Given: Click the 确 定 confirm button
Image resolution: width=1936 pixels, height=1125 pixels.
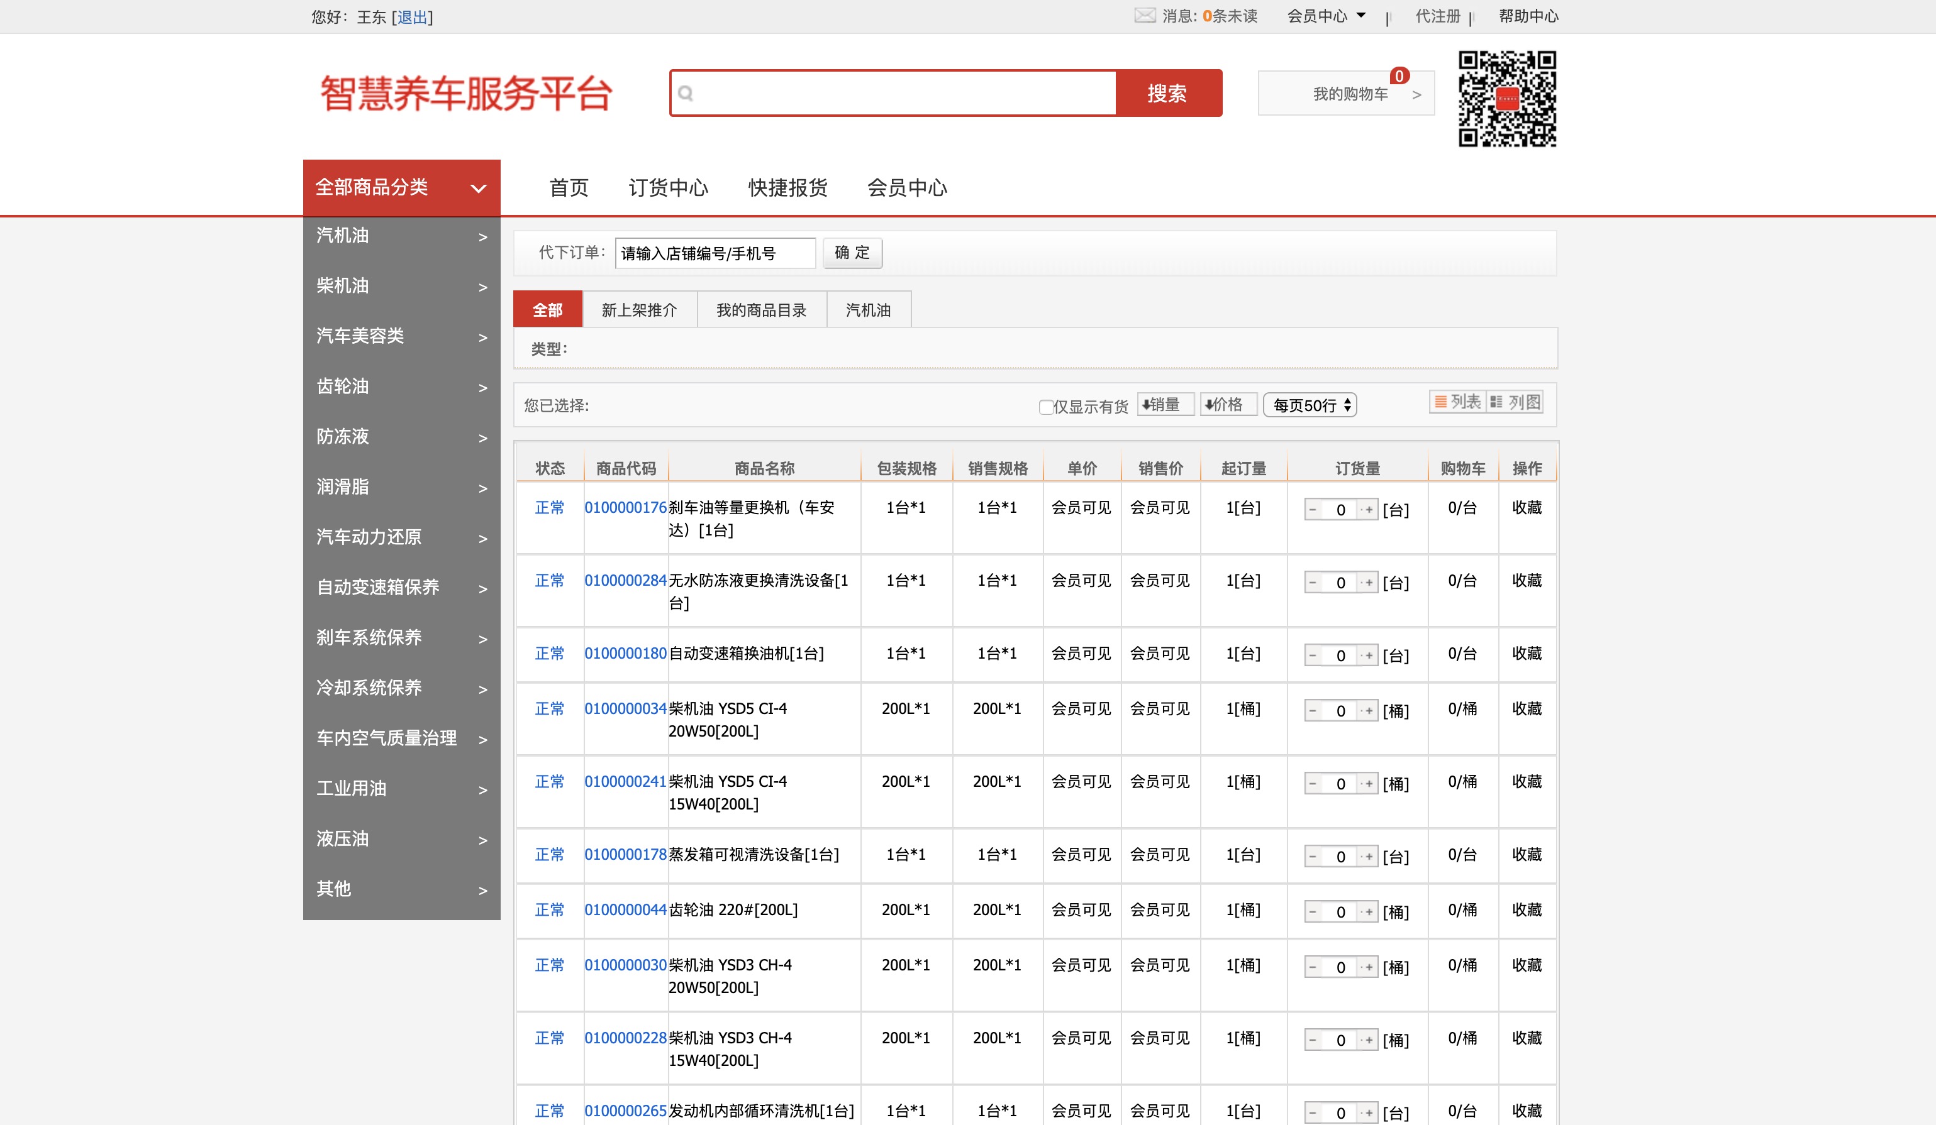Looking at the screenshot, I should pyautogui.click(x=852, y=253).
